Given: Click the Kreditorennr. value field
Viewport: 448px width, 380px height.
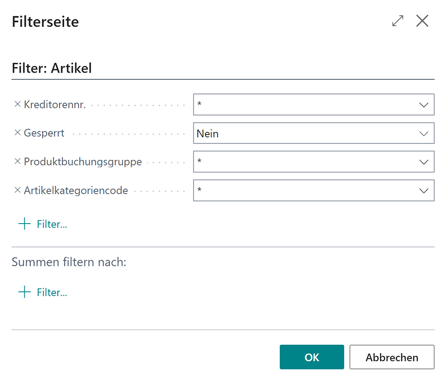Looking at the screenshot, I should (299, 104).
